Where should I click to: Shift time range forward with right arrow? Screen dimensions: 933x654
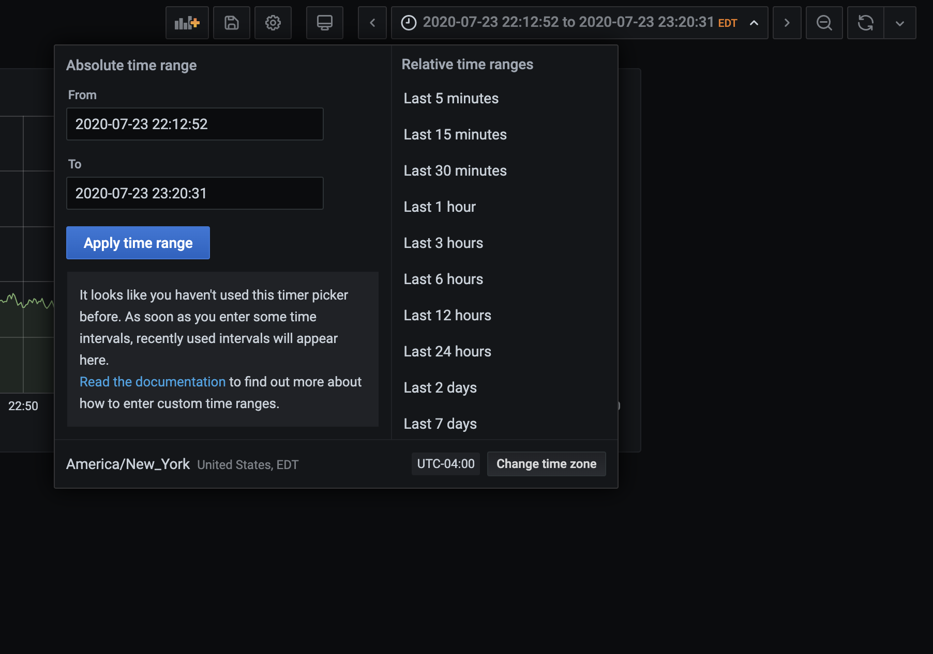(787, 23)
